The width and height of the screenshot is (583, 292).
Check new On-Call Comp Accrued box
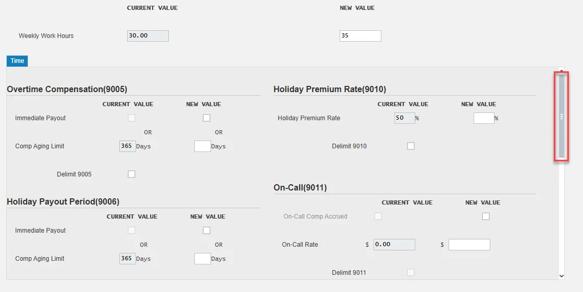pos(486,217)
